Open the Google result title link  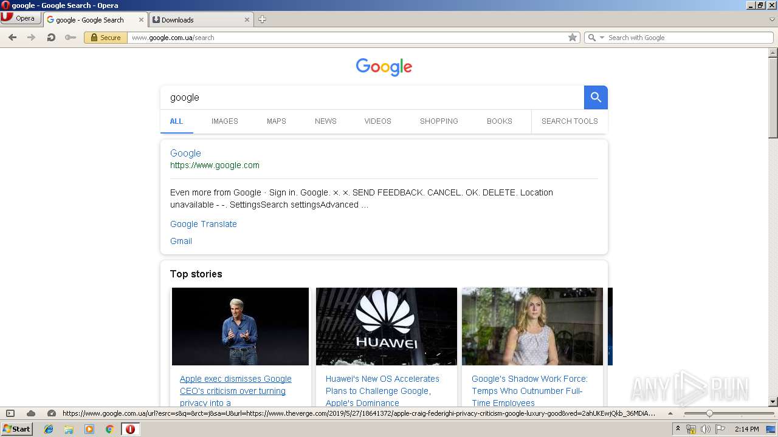pos(185,153)
